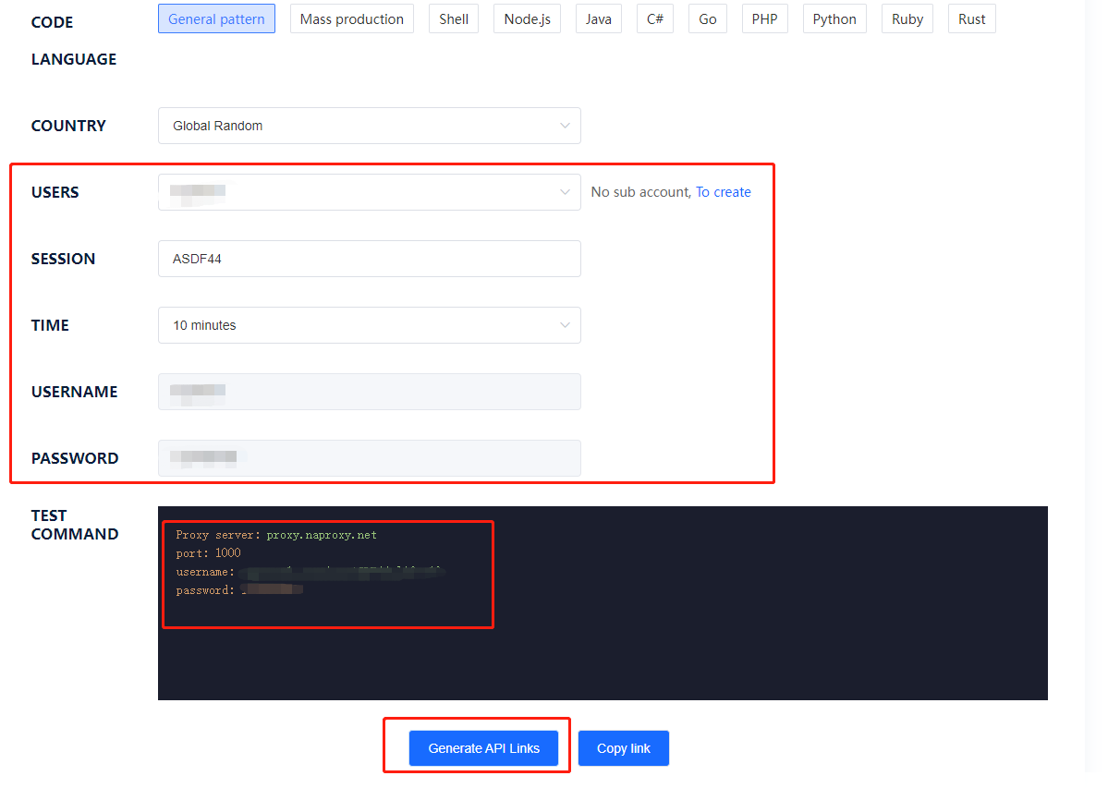1108x788 pixels.
Task: Select Node.js code language
Action: click(527, 19)
